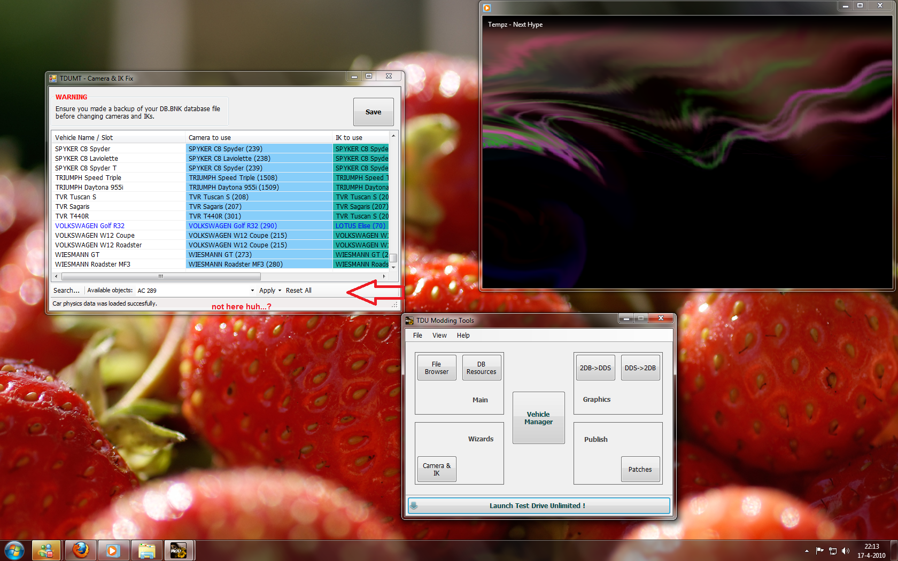Open the View menu

(x=439, y=336)
